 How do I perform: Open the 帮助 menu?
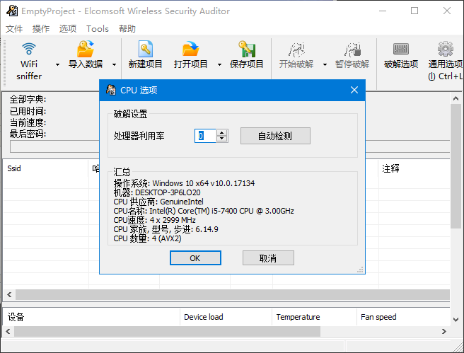point(127,29)
